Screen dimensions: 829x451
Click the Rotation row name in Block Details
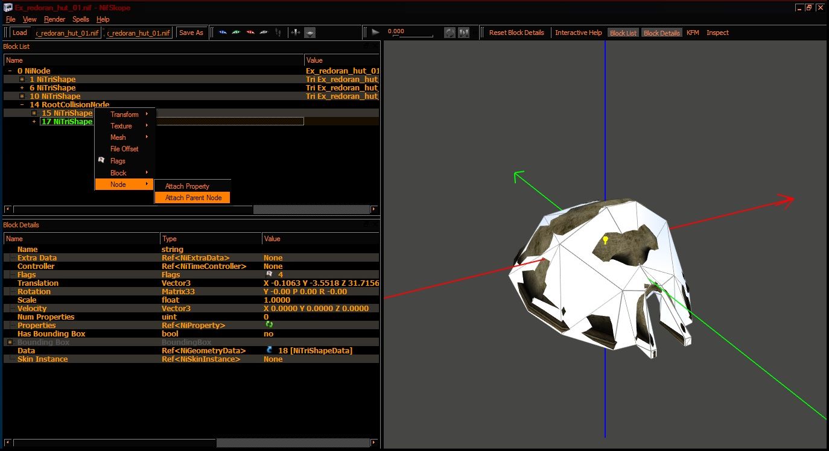[x=34, y=291]
